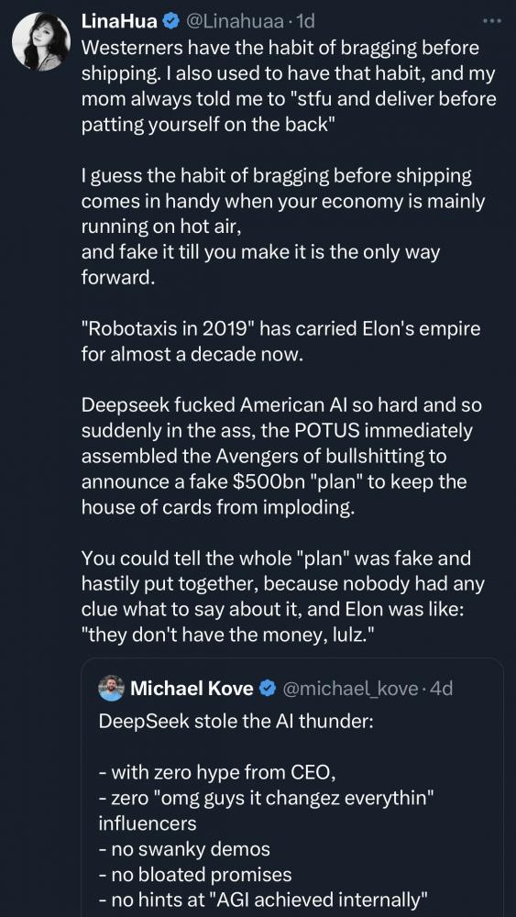
Task: Open the 1d timestamp of the tweet
Action: tap(305, 22)
